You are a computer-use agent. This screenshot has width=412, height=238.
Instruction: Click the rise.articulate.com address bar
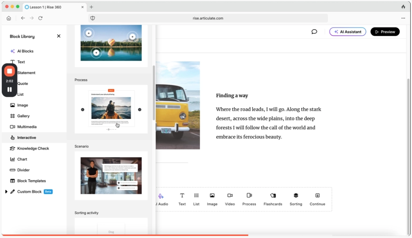click(208, 18)
